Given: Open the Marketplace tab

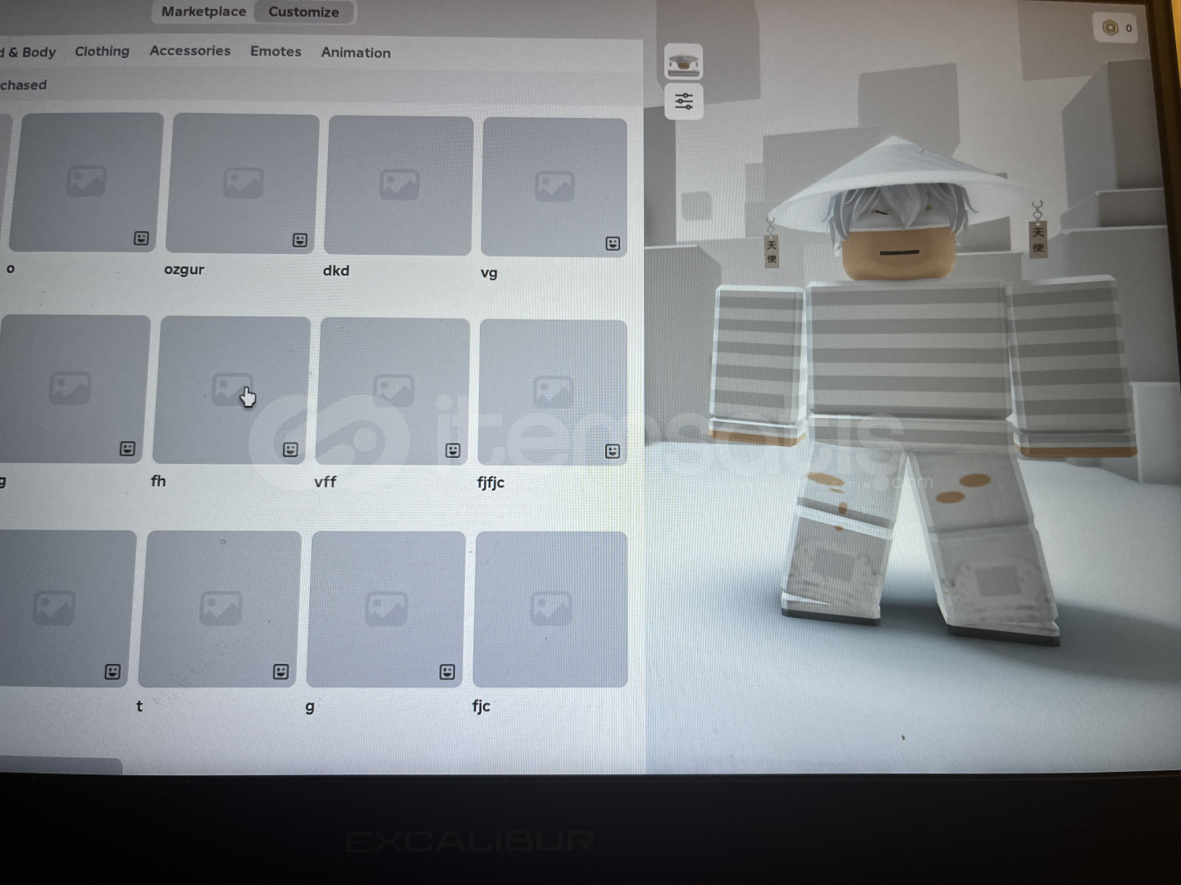Looking at the screenshot, I should click(x=203, y=11).
